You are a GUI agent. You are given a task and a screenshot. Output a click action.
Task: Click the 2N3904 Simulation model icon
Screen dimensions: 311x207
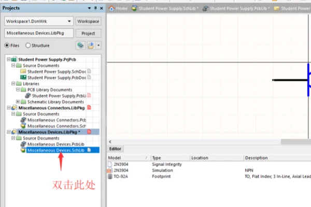(x=109, y=170)
